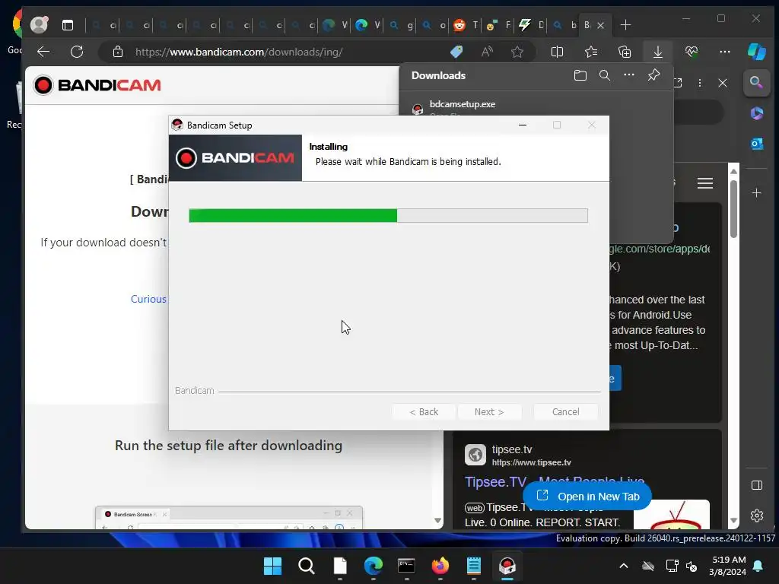The width and height of the screenshot is (779, 584).
Task: Click sidebar pane vertical scrollbar
Action: (x=733, y=208)
